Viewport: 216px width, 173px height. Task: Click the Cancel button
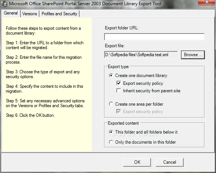(x=170, y=162)
